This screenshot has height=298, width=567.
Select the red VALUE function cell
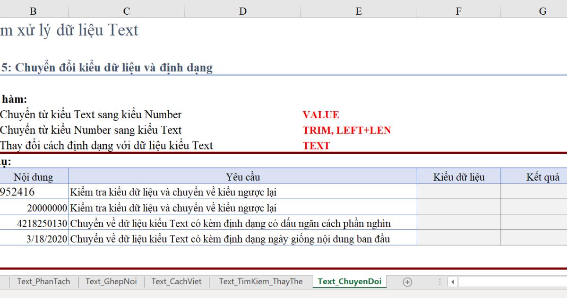tap(321, 115)
